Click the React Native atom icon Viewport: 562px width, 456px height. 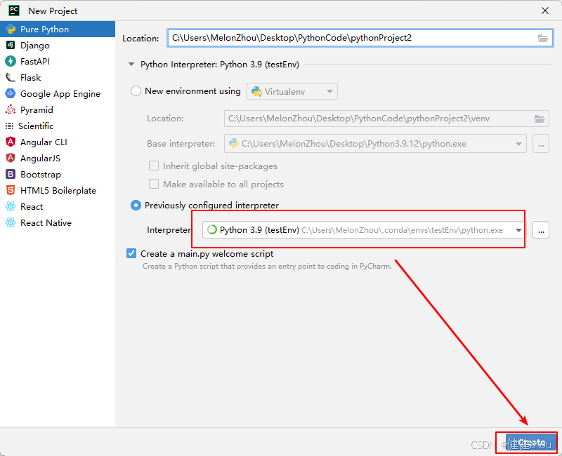[x=11, y=222]
